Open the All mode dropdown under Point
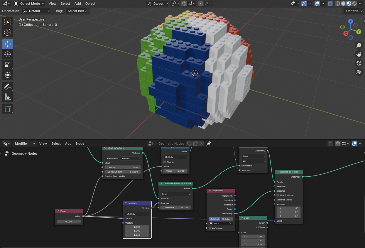Viewport: 365px width, 248px height. pos(254,161)
